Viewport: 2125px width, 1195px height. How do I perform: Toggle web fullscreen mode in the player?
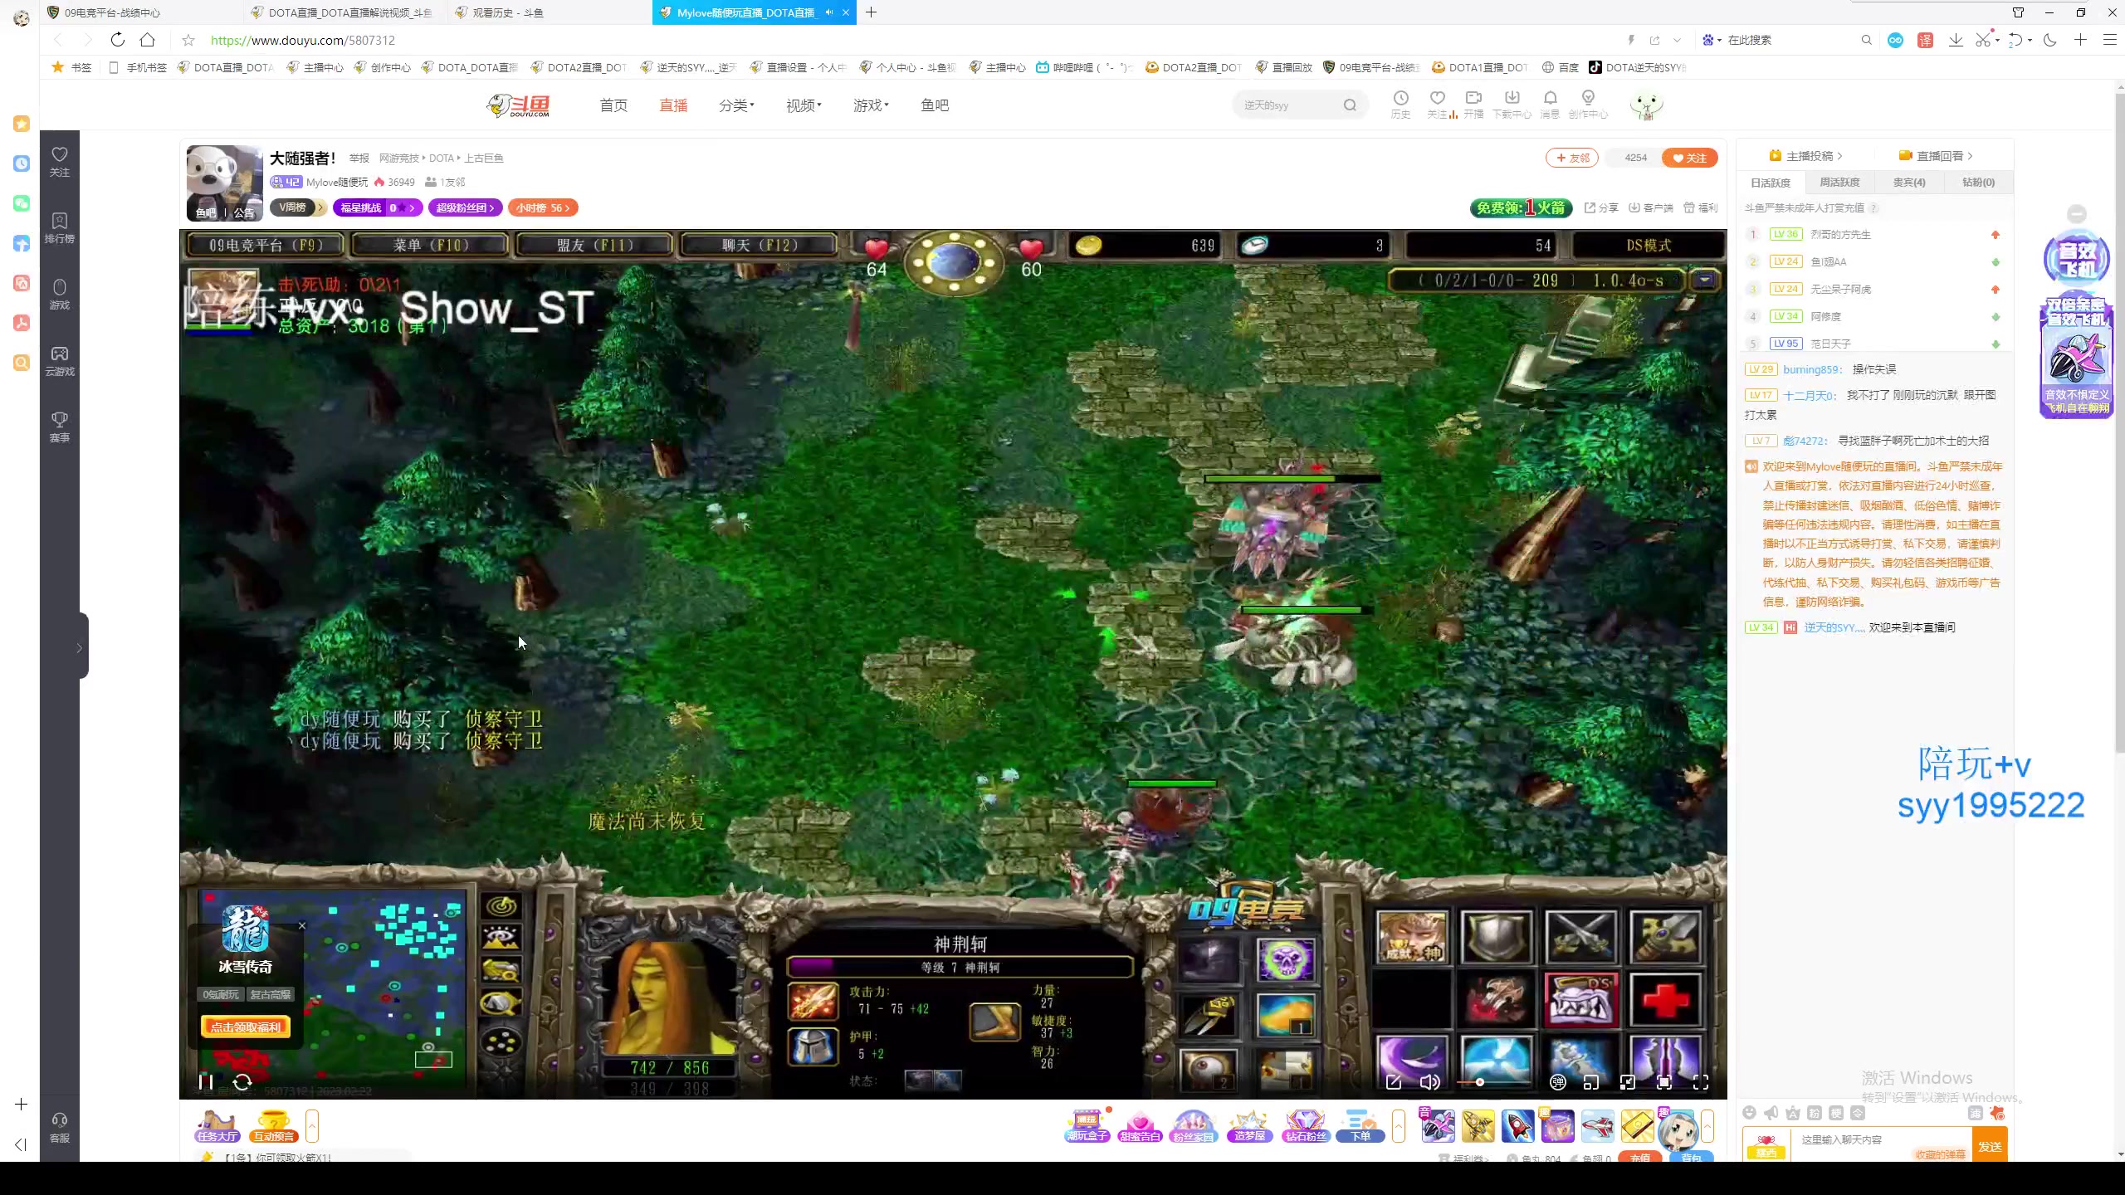coord(1664,1081)
